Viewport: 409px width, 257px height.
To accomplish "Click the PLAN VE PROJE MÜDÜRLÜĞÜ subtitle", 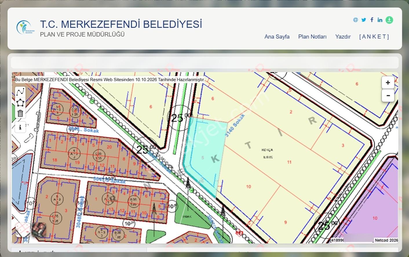I will coord(82,34).
